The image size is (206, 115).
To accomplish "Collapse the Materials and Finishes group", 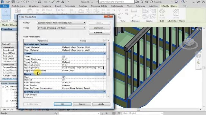I will point(104,44).
